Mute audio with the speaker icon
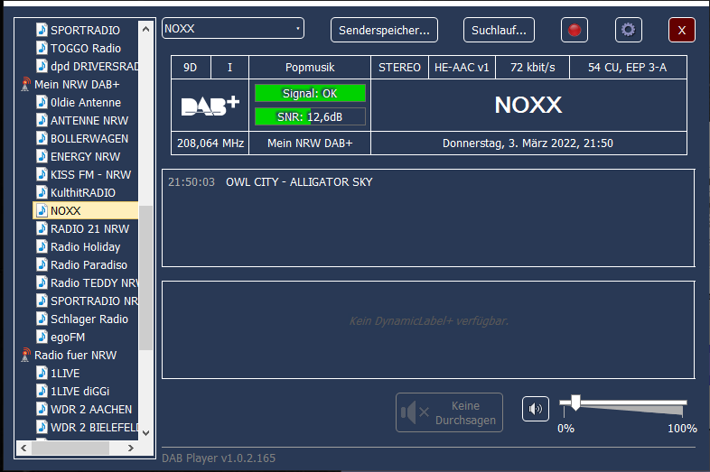This screenshot has width=710, height=472. pos(536,410)
